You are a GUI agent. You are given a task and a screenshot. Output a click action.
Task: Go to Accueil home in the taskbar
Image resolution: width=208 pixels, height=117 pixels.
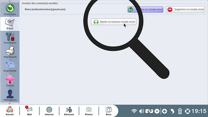10,111
